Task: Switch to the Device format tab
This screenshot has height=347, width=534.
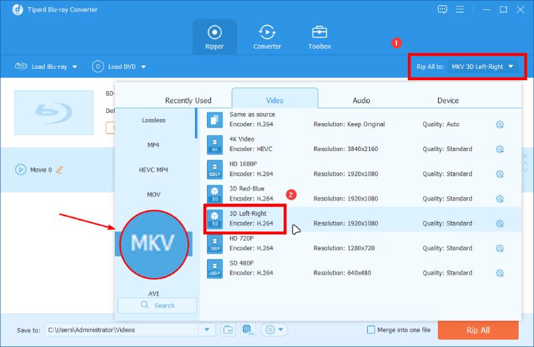Action: (x=447, y=100)
